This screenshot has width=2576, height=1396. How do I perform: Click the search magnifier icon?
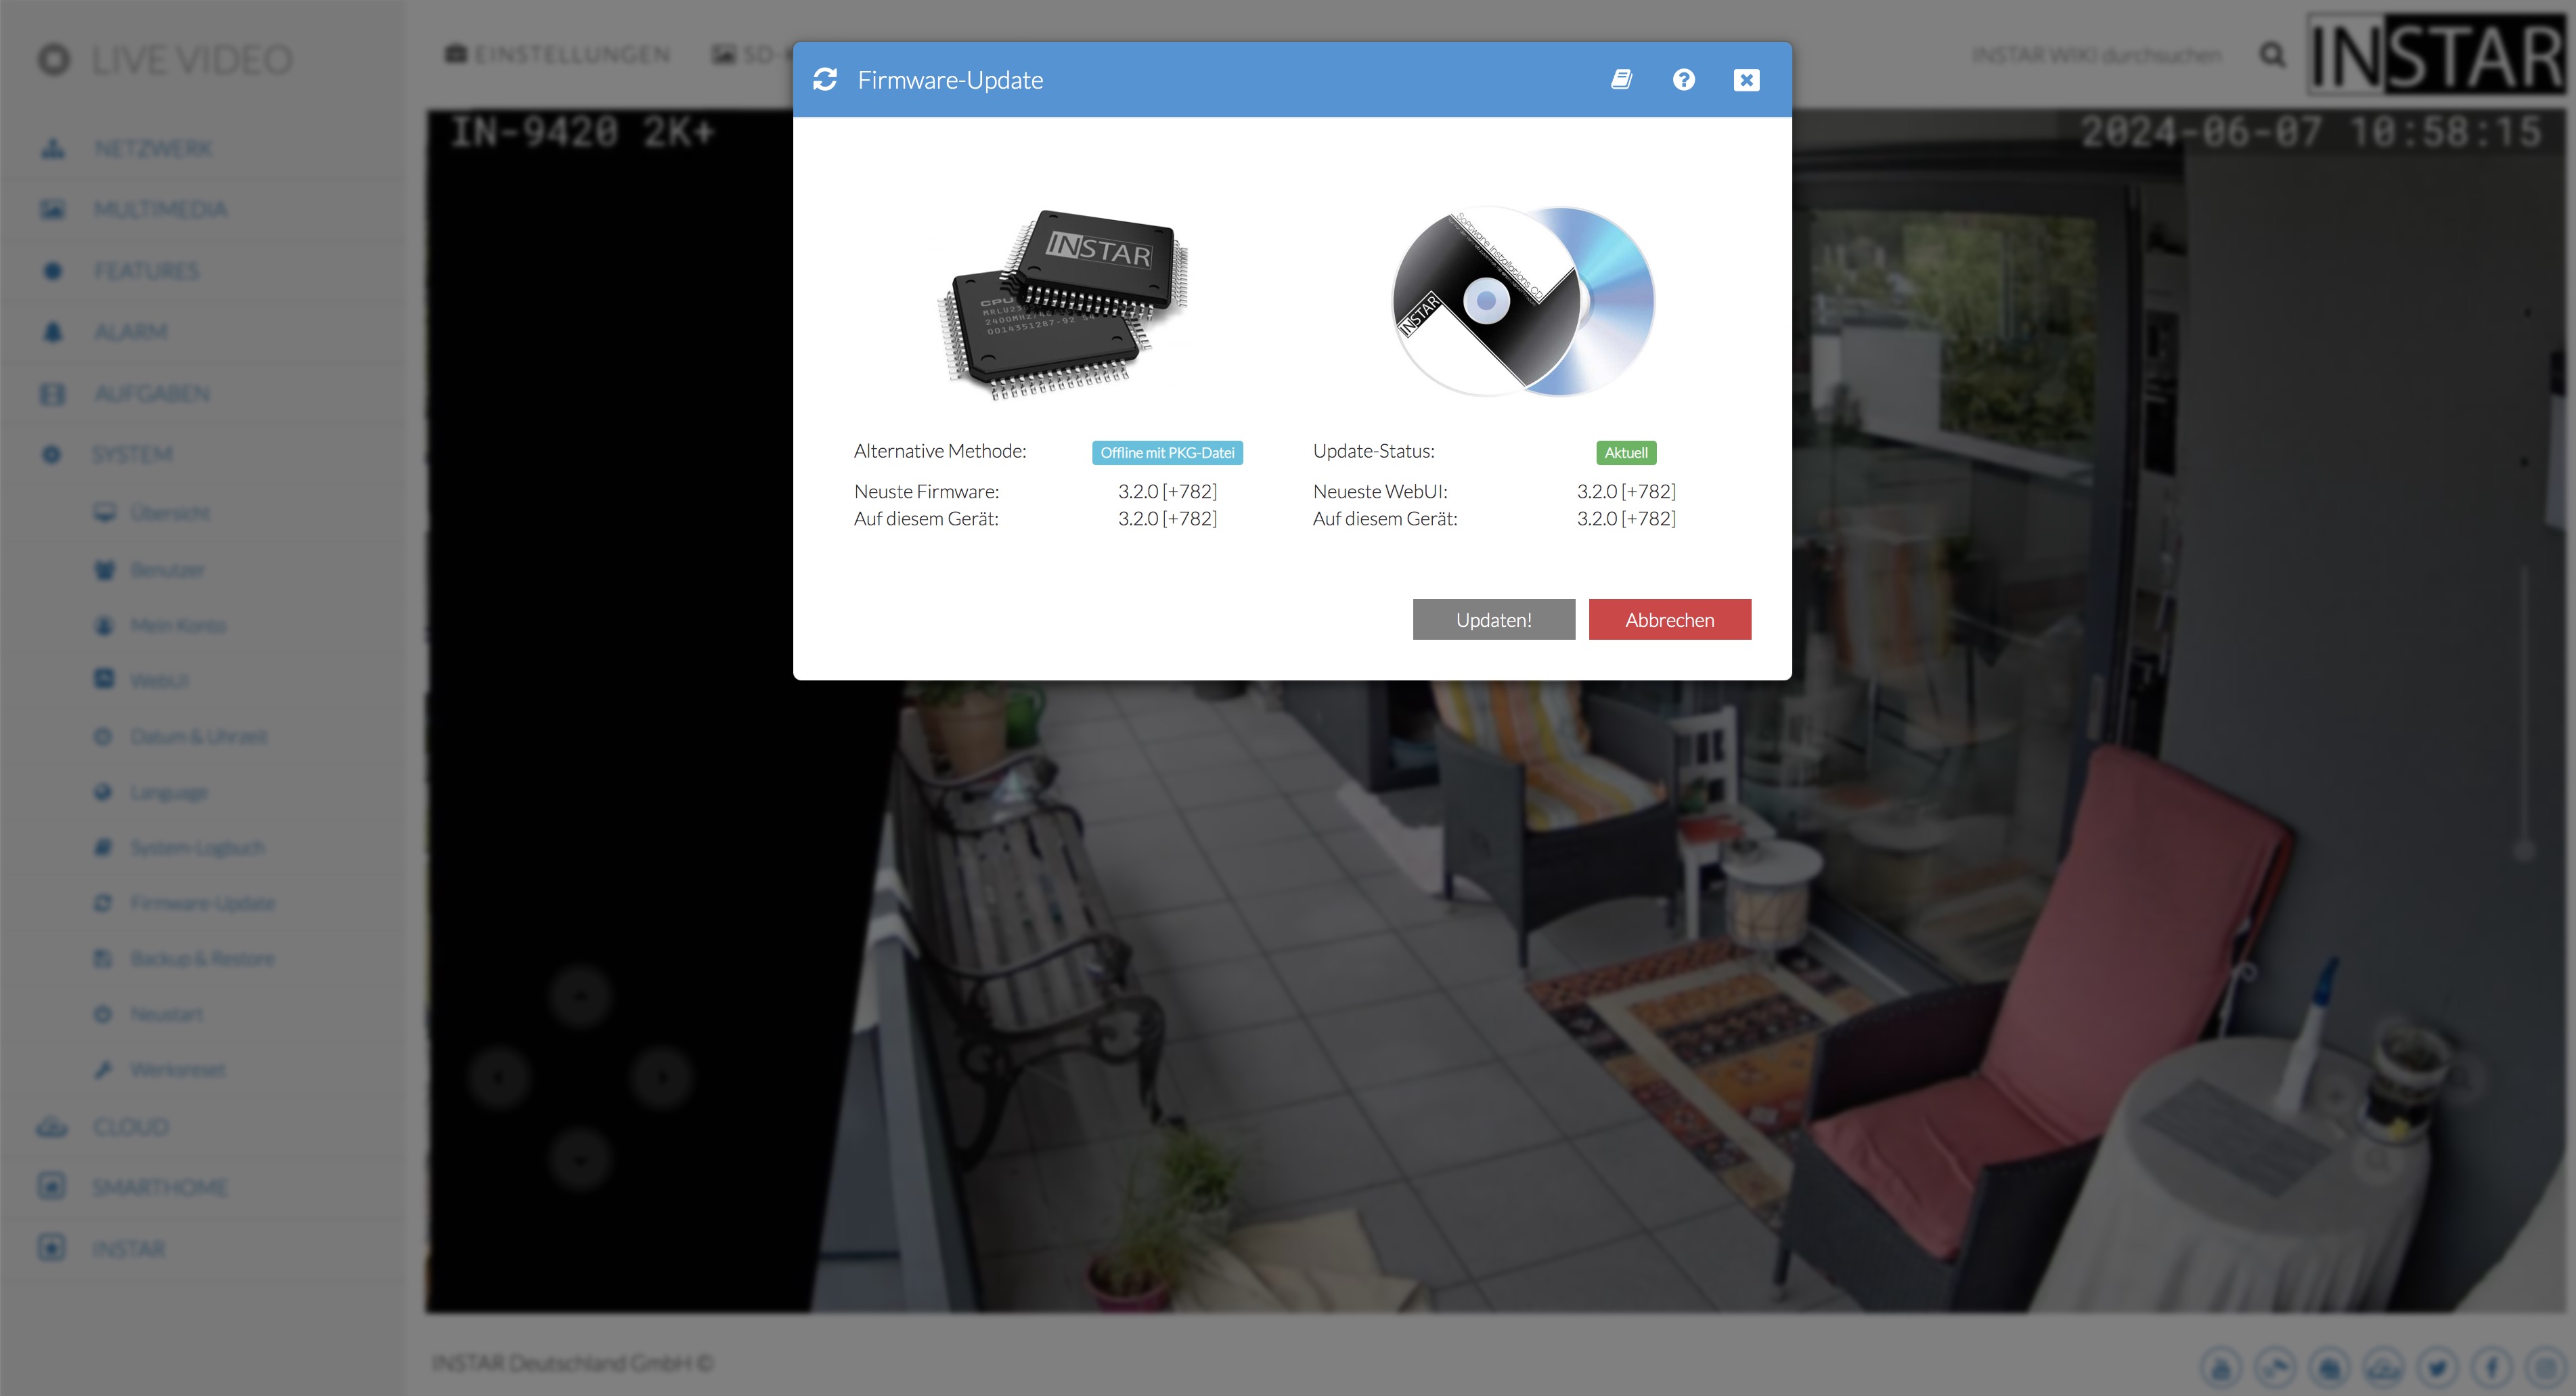pyautogui.click(x=2272, y=55)
